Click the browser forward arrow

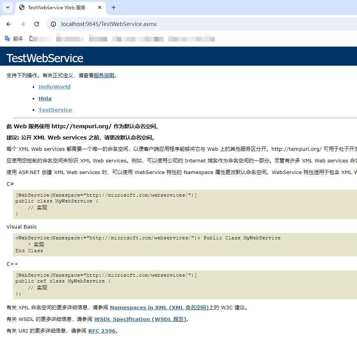pos(23,24)
